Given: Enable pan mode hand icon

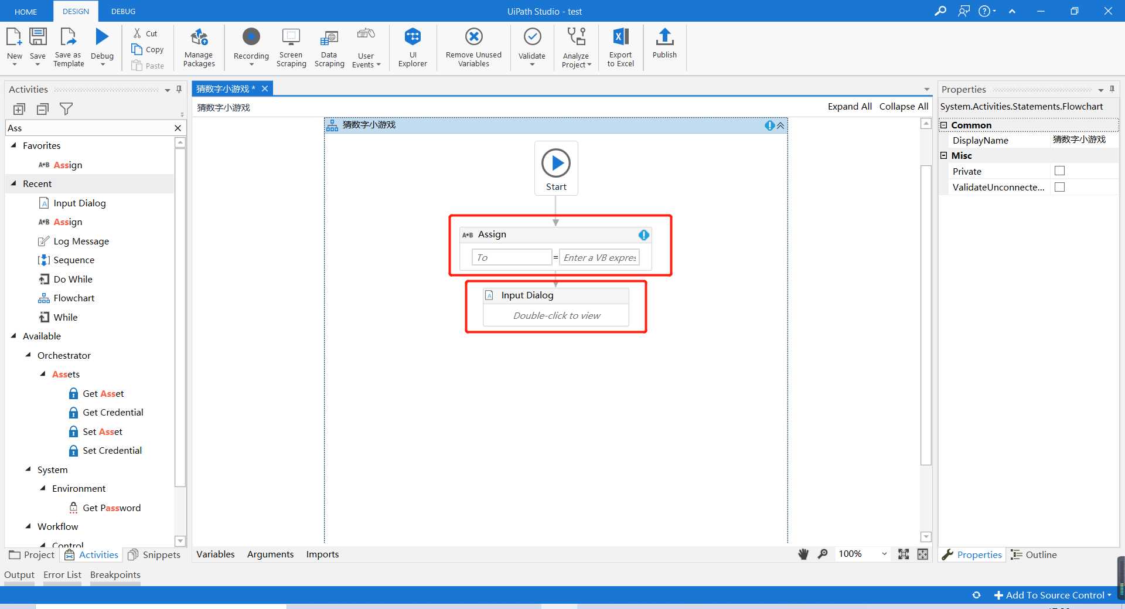Looking at the screenshot, I should (x=803, y=554).
